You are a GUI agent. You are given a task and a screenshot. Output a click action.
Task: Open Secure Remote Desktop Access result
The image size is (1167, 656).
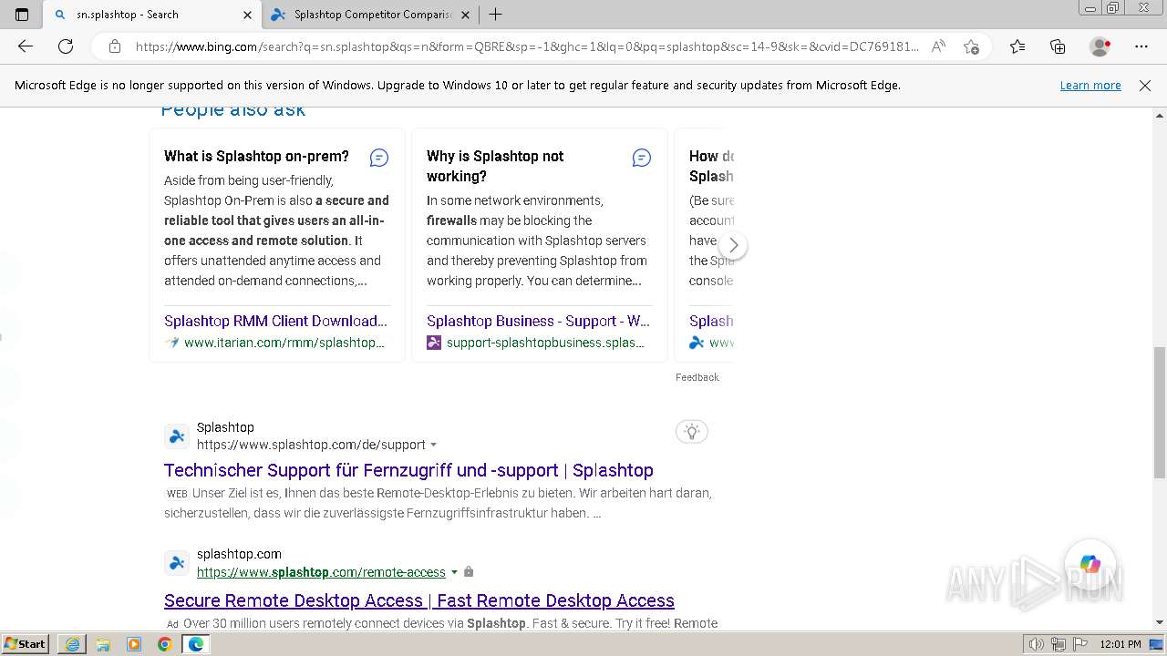click(x=419, y=600)
